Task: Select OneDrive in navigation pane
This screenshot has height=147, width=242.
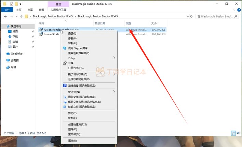Action: 16,54
